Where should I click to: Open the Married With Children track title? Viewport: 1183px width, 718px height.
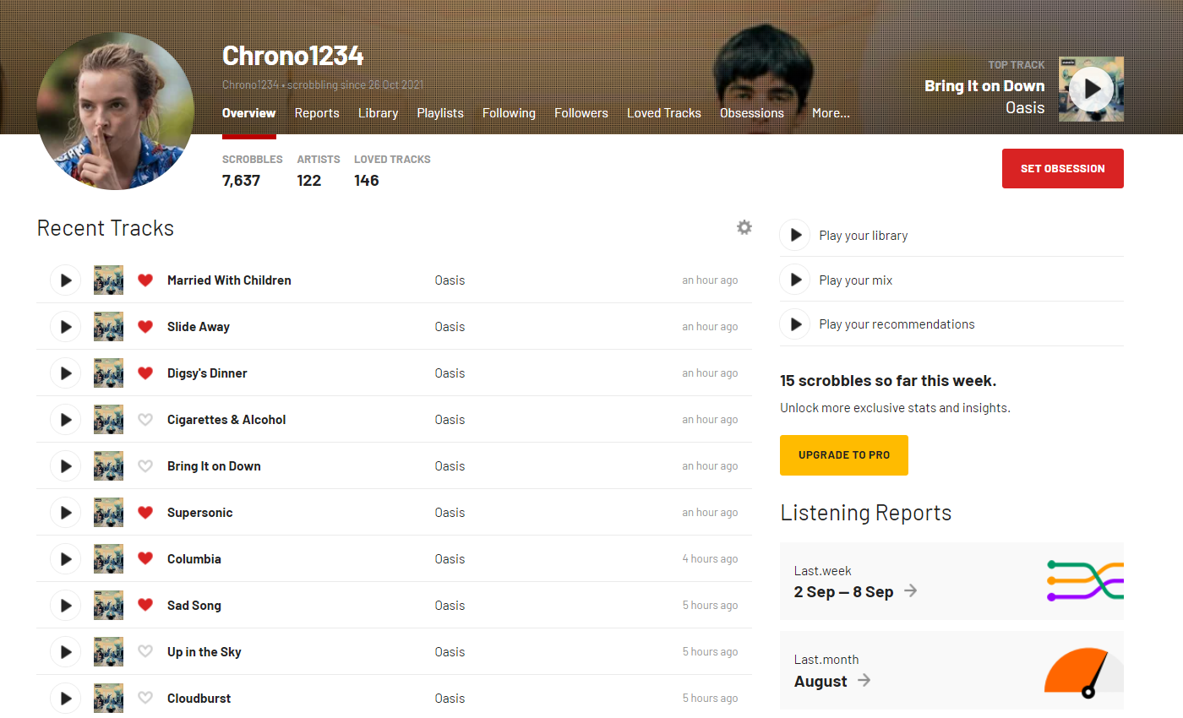click(x=229, y=280)
